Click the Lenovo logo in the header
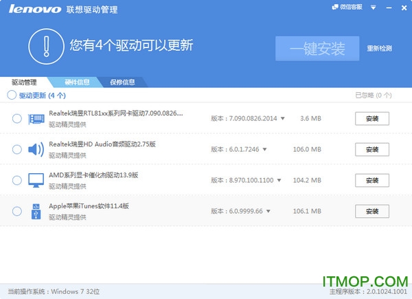 [35, 9]
